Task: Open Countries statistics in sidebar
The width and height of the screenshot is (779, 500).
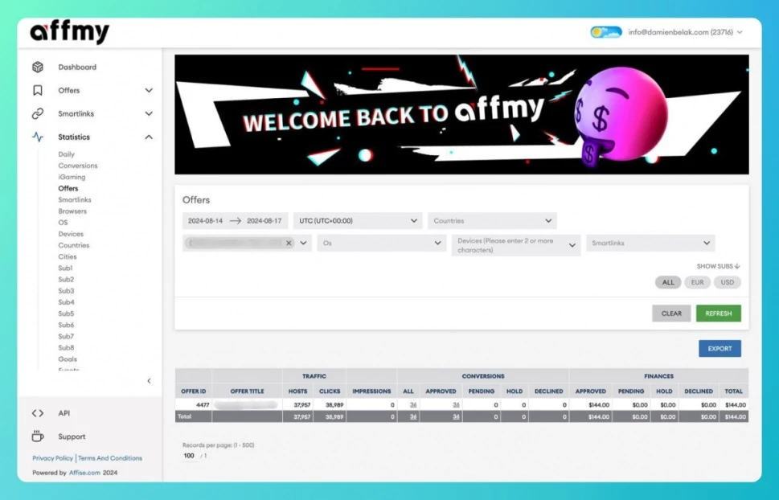Action: point(73,245)
